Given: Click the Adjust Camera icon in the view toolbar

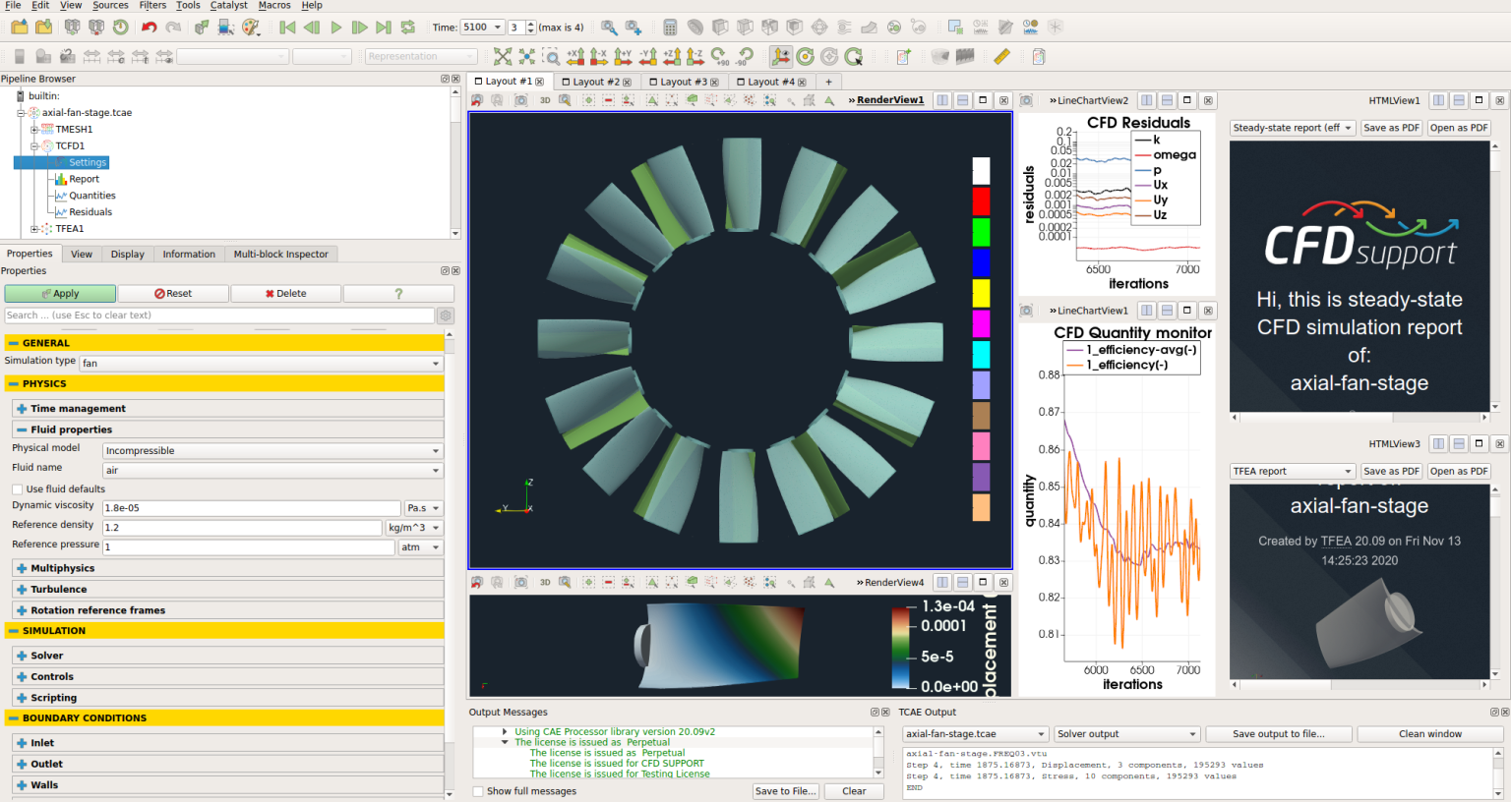Looking at the screenshot, I should click(564, 99).
